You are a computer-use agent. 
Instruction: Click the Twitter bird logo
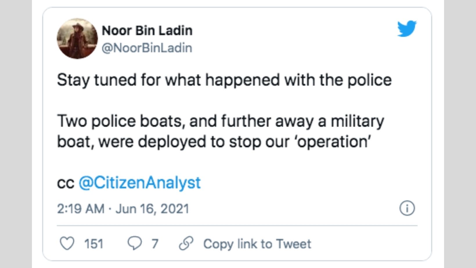click(407, 28)
